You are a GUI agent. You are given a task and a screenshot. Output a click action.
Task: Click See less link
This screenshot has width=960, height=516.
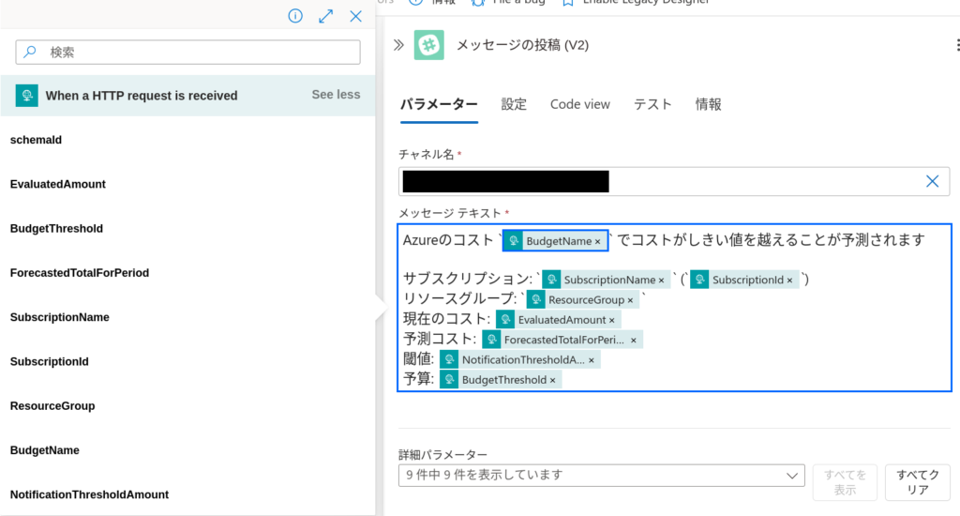336,95
